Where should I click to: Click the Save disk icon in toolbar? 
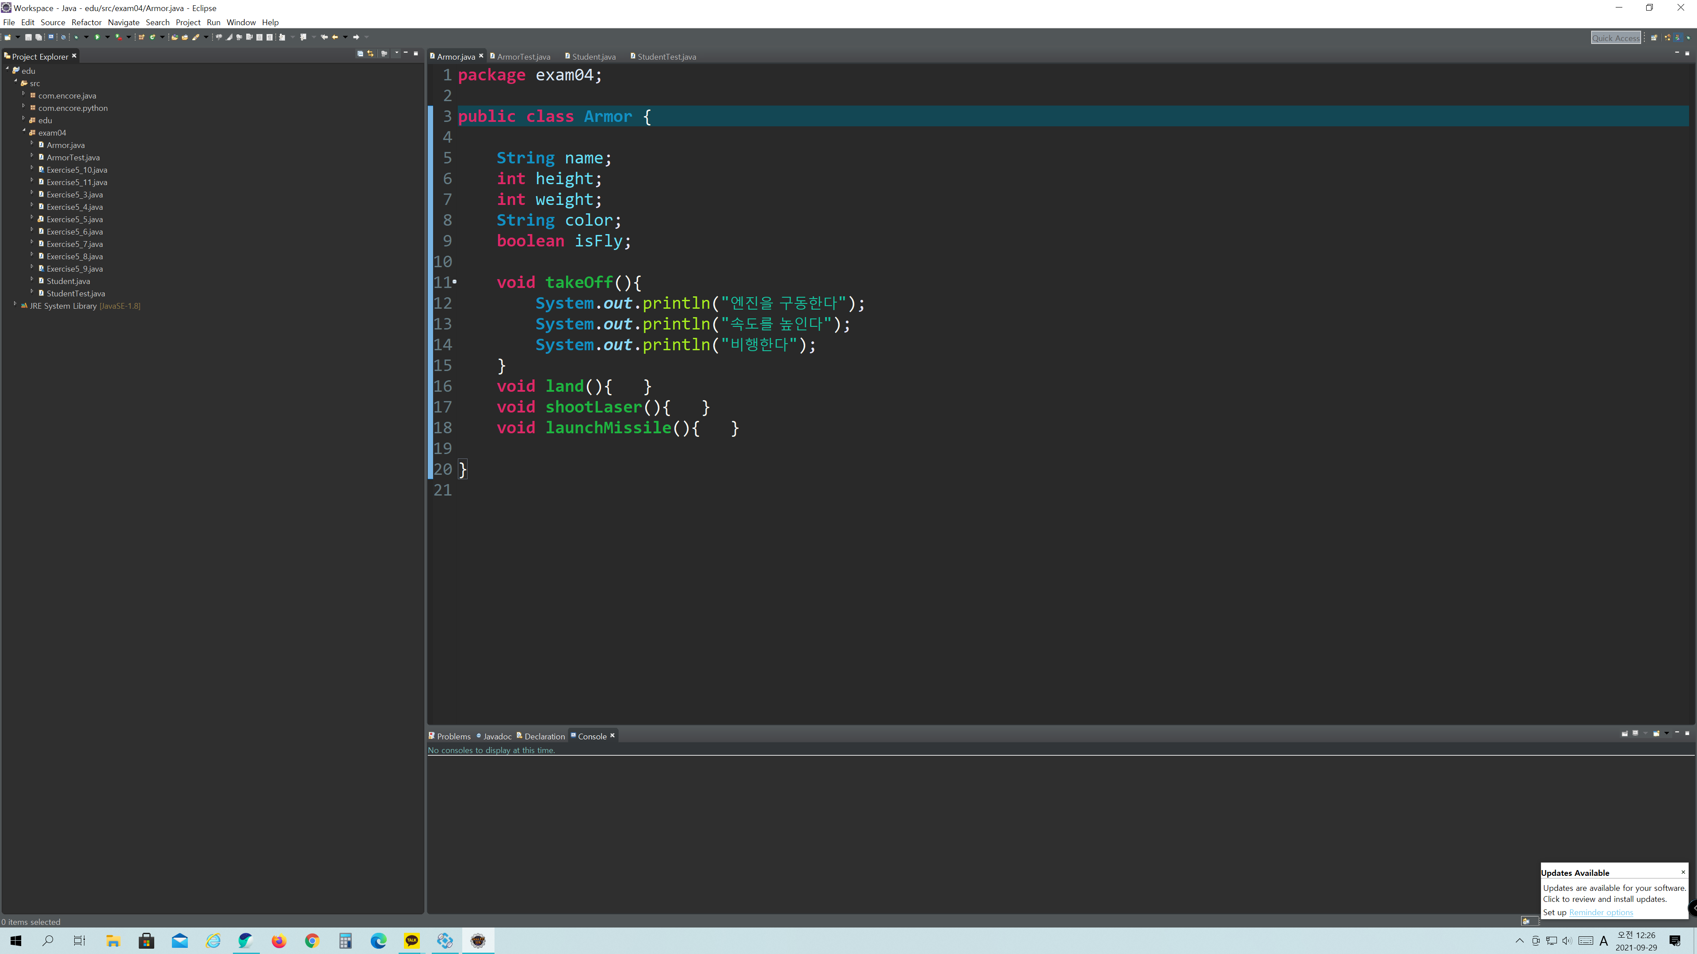point(28,37)
